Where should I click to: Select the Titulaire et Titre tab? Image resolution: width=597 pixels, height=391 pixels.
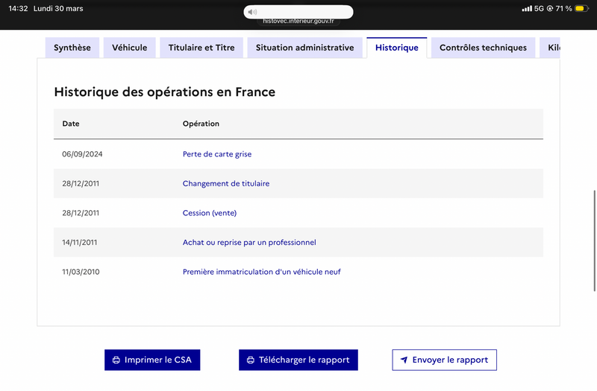click(201, 48)
